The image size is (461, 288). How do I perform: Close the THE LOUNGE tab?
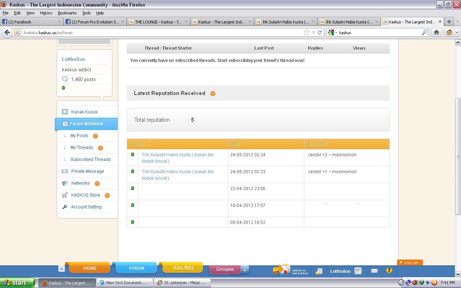coord(186,22)
